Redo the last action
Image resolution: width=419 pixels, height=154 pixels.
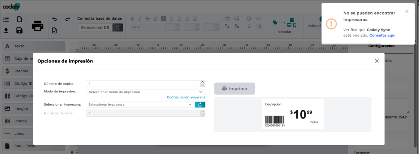pyautogui.click(x=68, y=19)
